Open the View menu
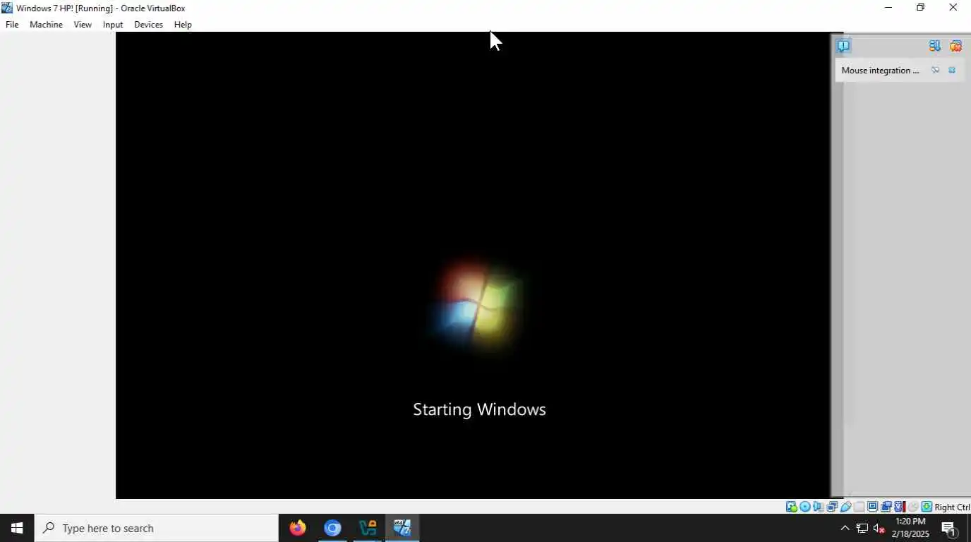971x542 pixels. pyautogui.click(x=83, y=24)
